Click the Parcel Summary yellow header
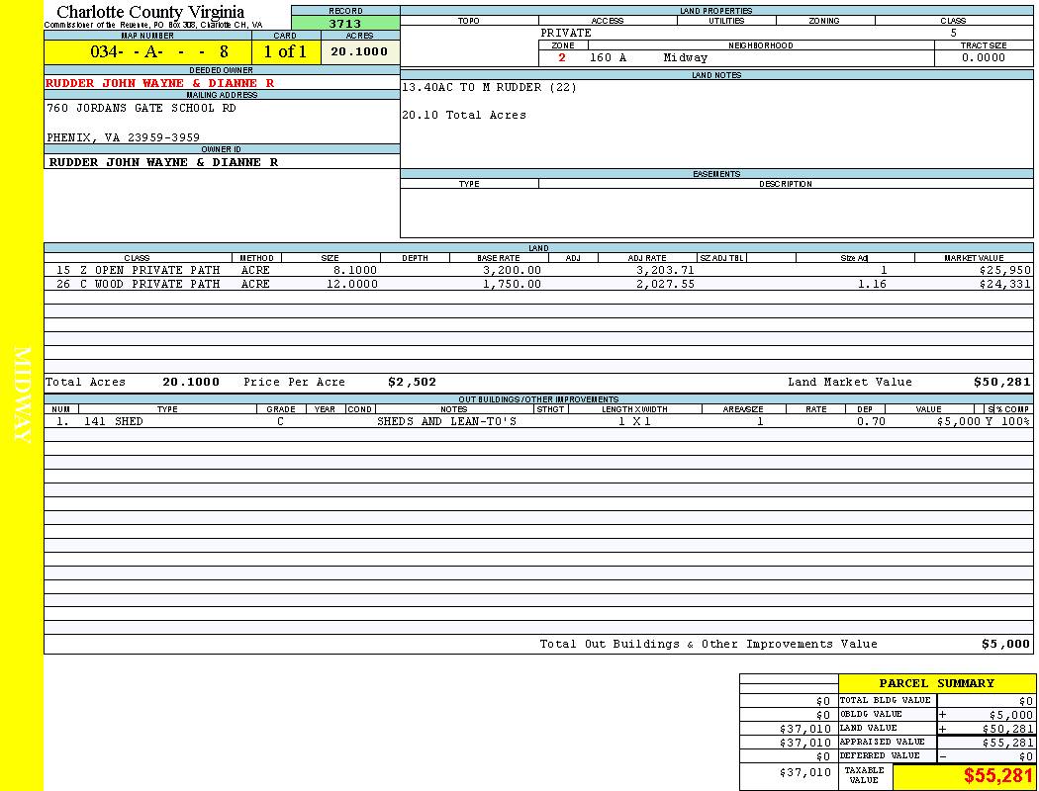1039x791 pixels. (x=936, y=683)
